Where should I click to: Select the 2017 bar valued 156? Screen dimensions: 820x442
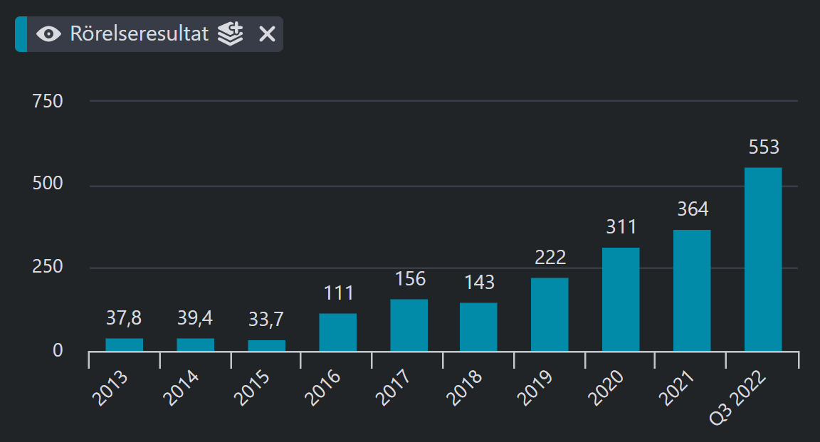(x=409, y=325)
